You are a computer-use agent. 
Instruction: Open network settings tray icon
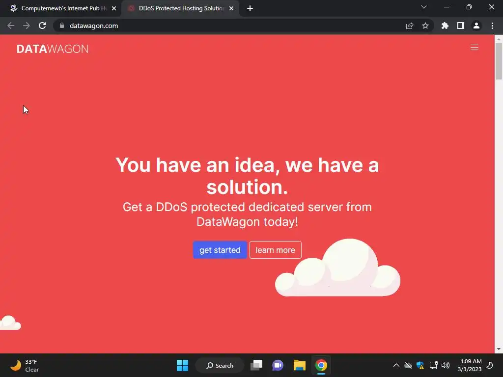pyautogui.click(x=433, y=365)
